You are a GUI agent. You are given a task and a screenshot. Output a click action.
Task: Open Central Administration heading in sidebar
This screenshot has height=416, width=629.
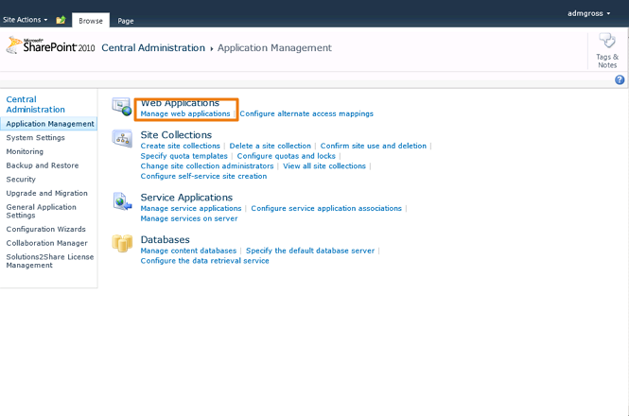coord(35,104)
